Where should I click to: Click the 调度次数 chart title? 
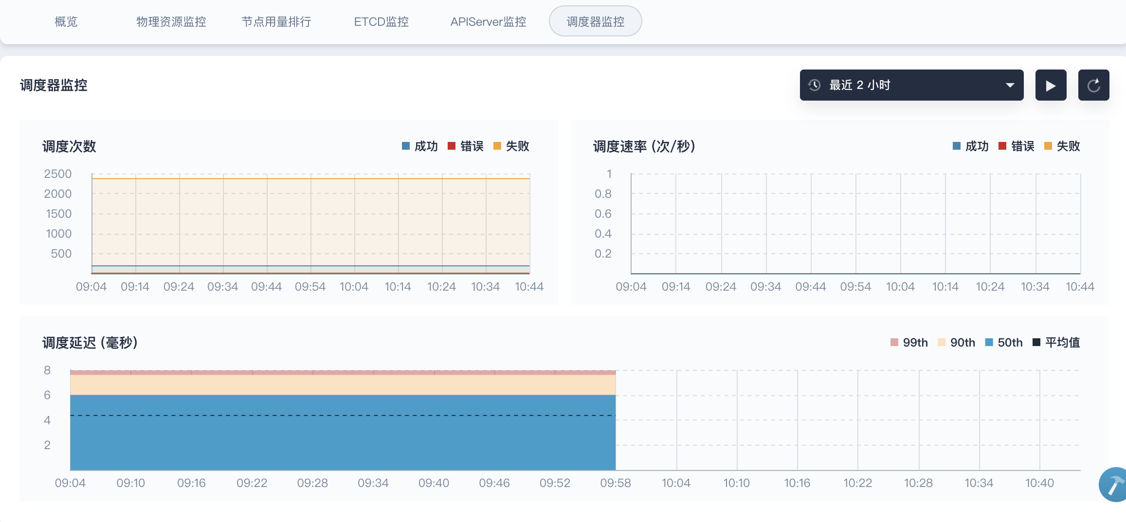click(x=69, y=146)
